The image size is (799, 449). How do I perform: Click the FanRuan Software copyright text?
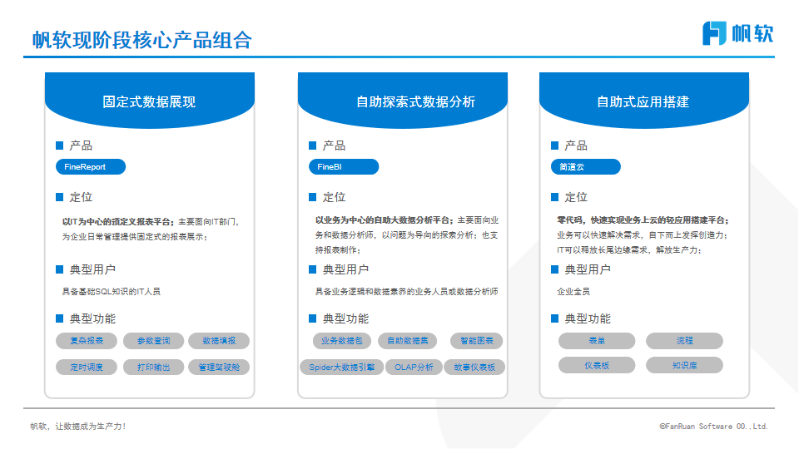point(713,427)
